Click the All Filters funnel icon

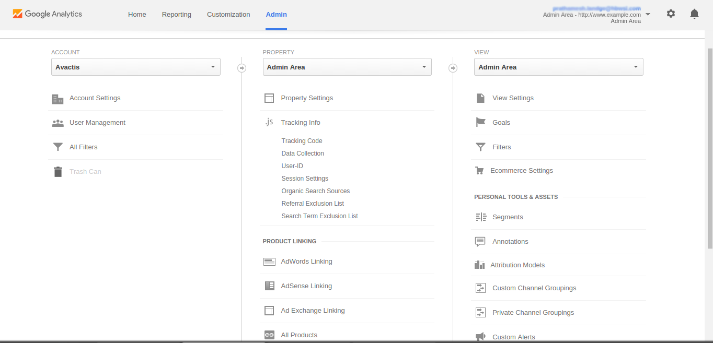click(57, 147)
